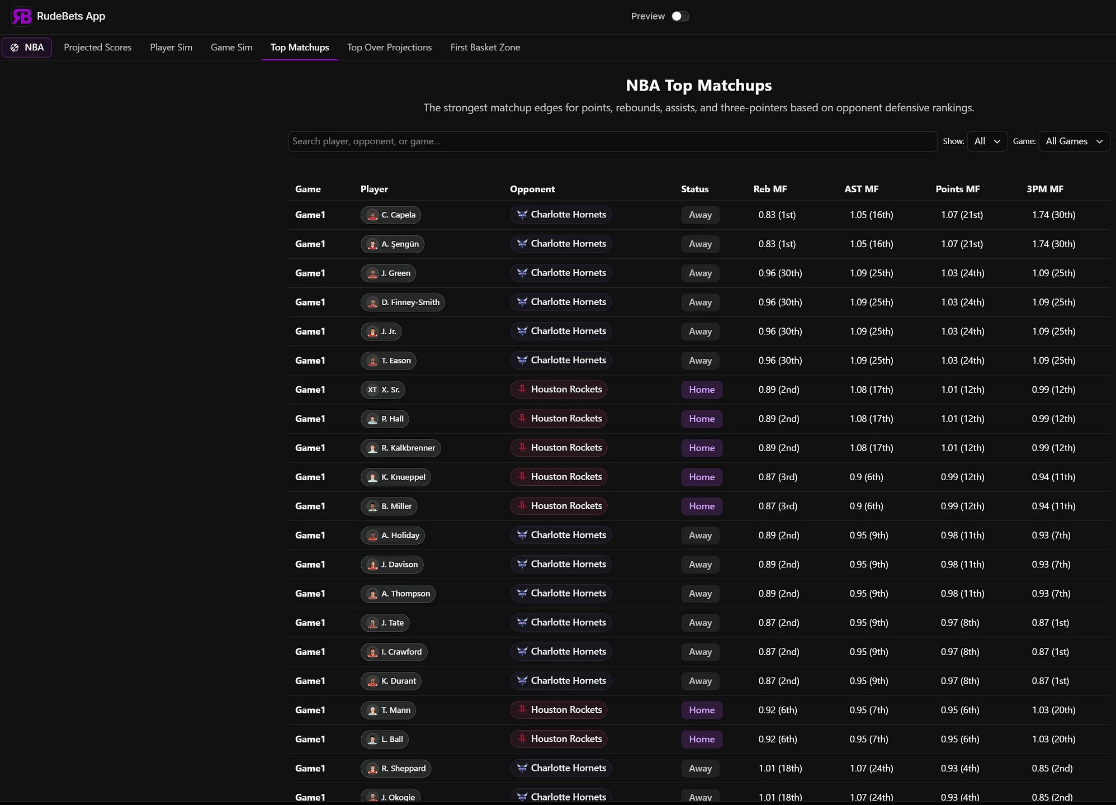This screenshot has height=805, width=1116.
Task: Click C. Capela's player avatar
Action: pos(372,215)
